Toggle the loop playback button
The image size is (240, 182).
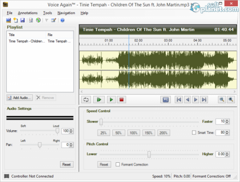(x=86, y=100)
